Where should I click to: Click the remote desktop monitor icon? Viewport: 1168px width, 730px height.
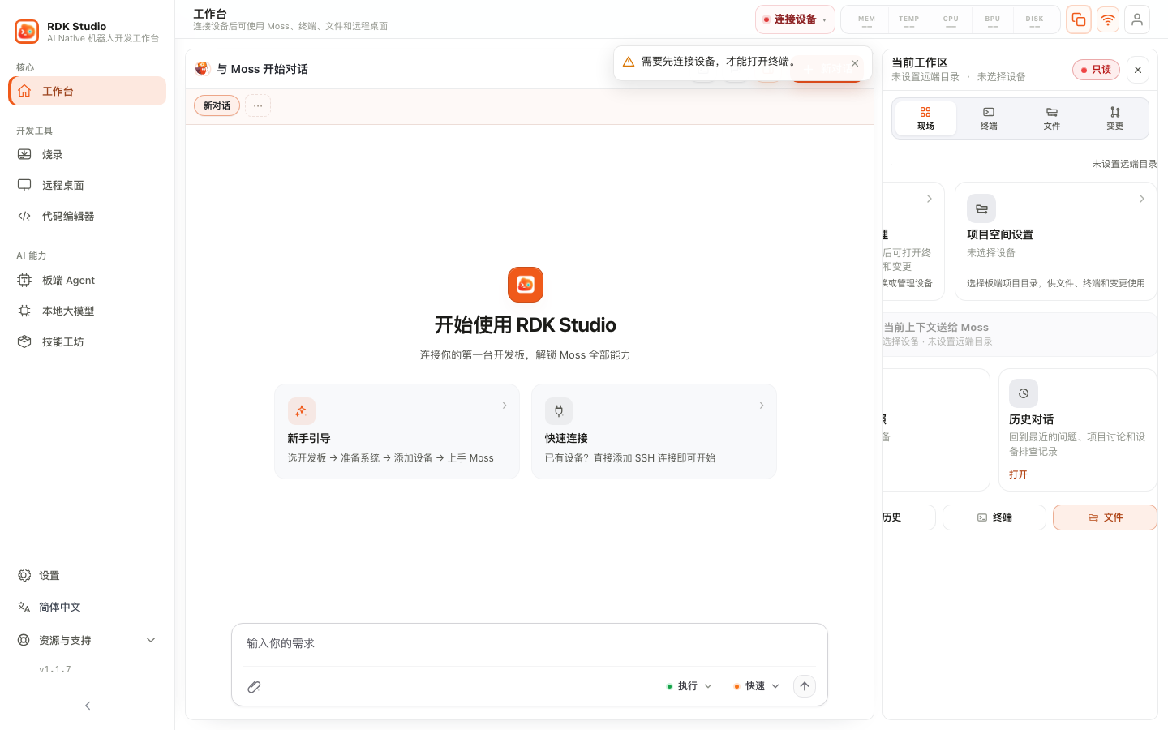coord(24,185)
